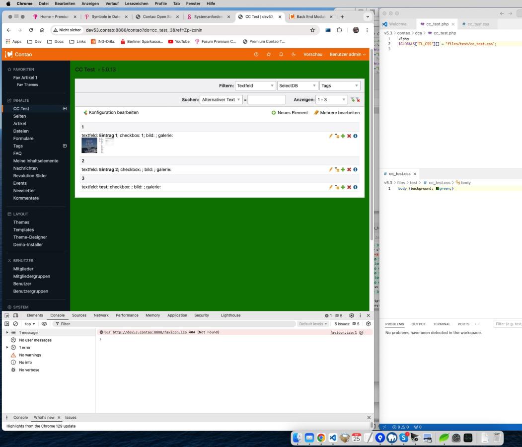Delete Eintrag 2 using the red X icon
The image size is (522, 447).
click(349, 169)
